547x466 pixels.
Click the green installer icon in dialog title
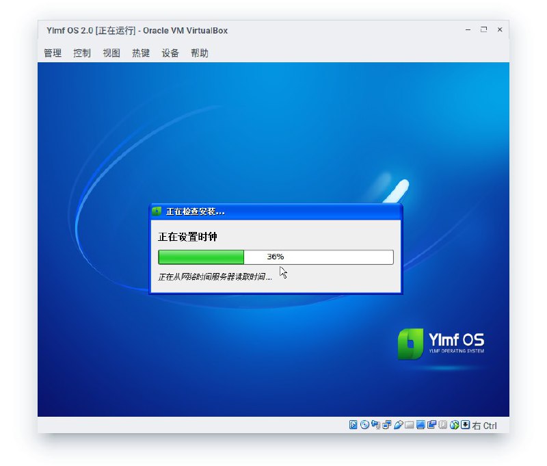(157, 211)
